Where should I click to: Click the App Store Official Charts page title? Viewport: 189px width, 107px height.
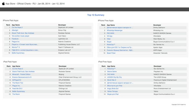(x=35, y=3)
